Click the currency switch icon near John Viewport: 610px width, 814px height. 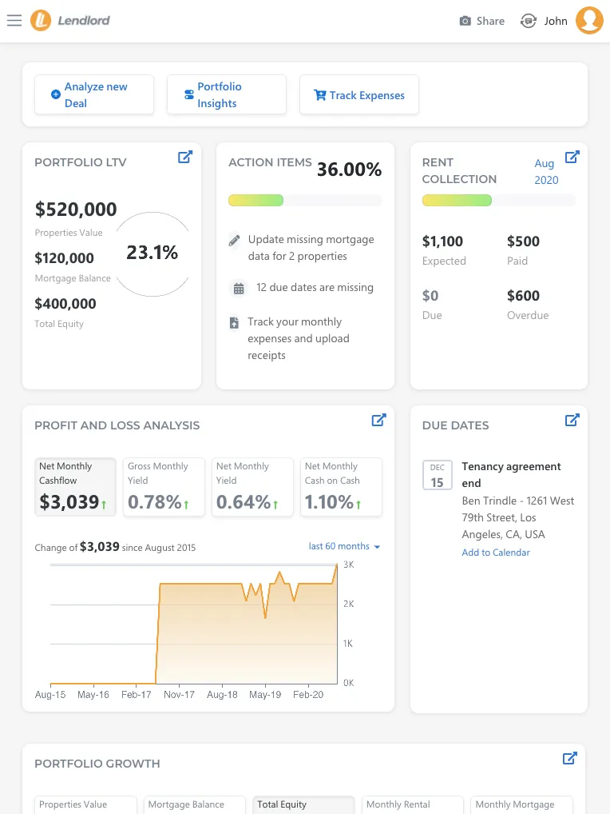pos(528,21)
